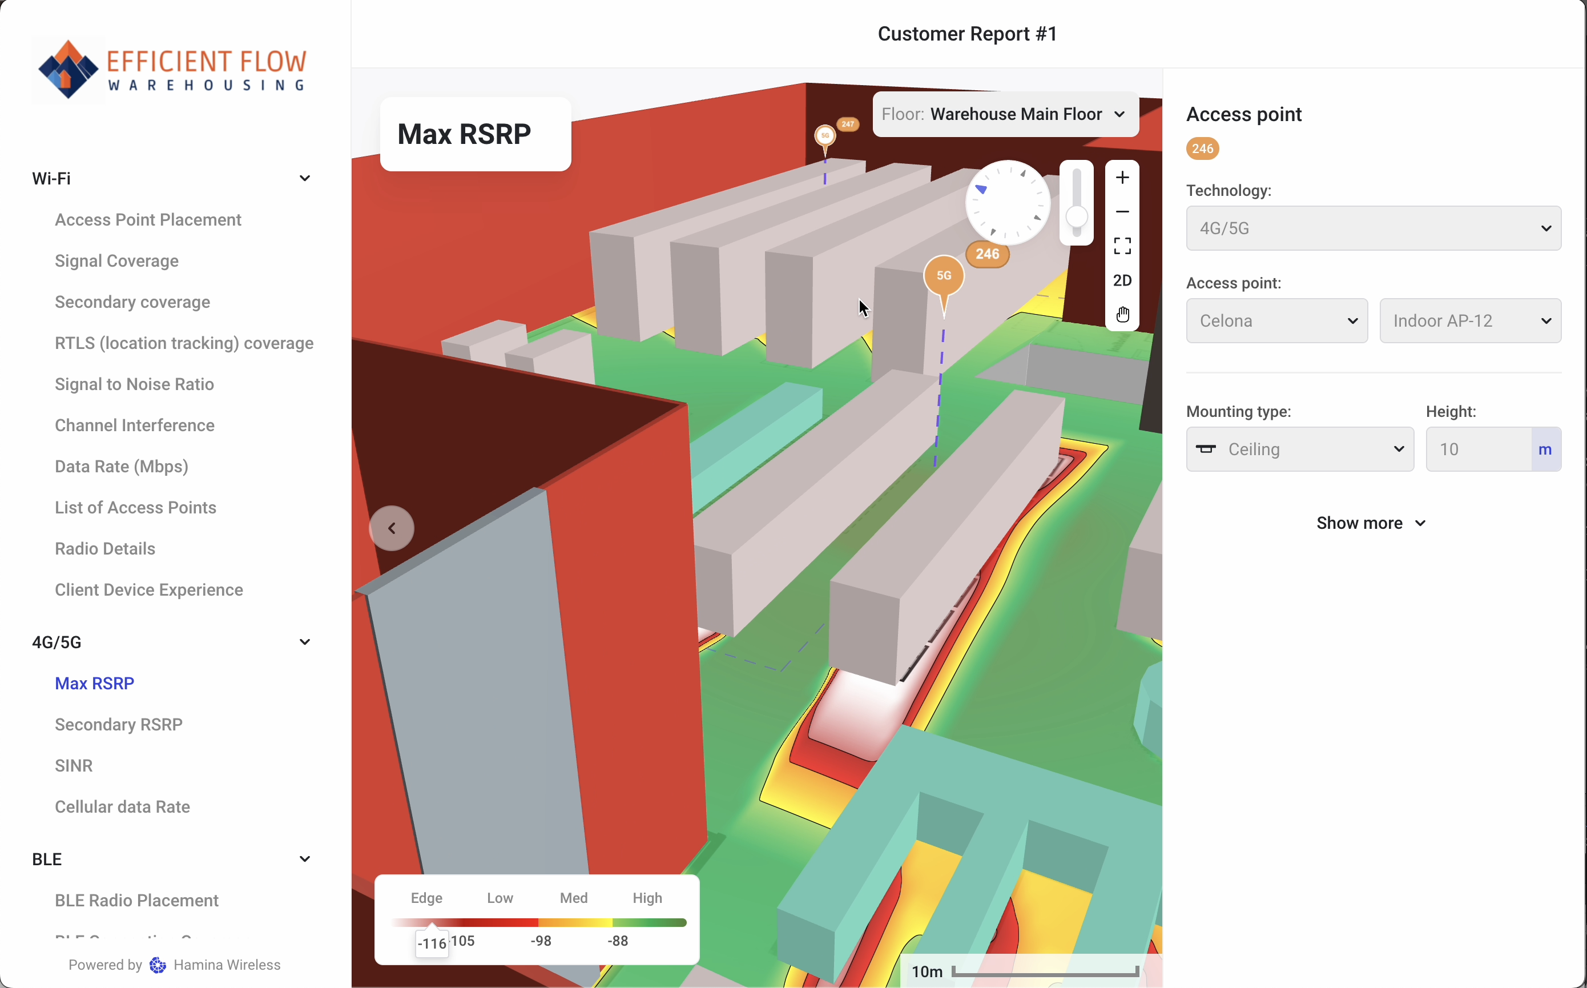Image resolution: width=1587 pixels, height=988 pixels.
Task: Click the Hamina Wireless logo icon
Action: point(158,965)
